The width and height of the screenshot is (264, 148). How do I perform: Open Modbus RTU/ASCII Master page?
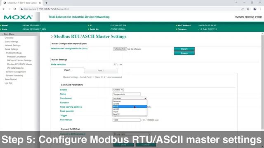(x=20, y=64)
